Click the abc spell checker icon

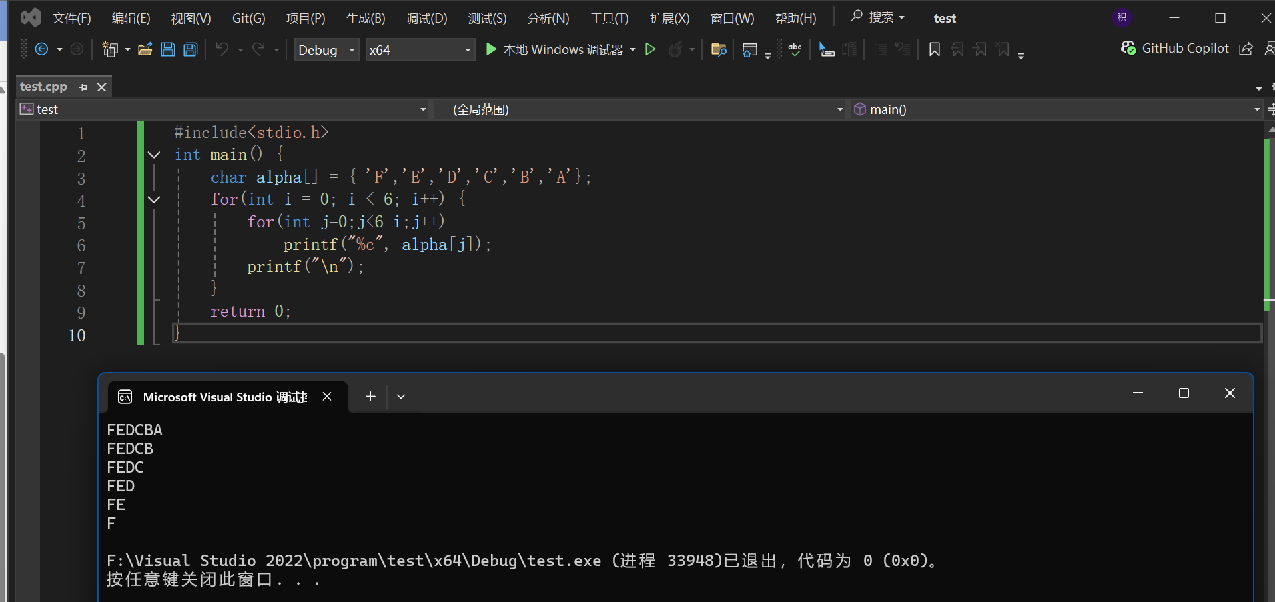[x=795, y=49]
